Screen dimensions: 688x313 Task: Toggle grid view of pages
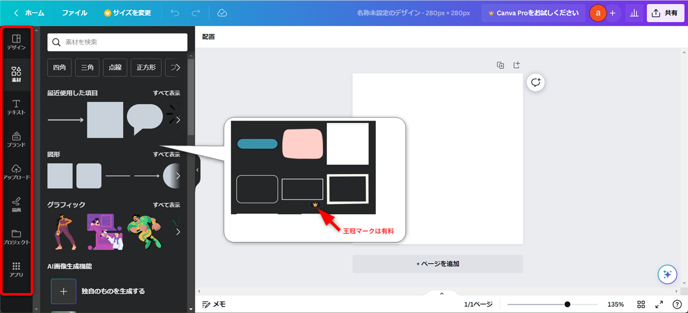coord(641,304)
